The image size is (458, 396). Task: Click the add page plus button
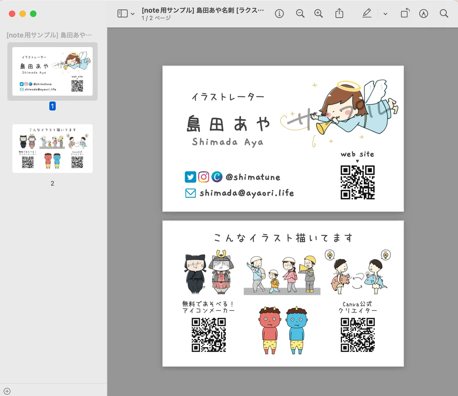7,391
